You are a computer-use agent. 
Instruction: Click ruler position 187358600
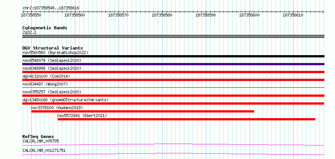[x=250, y=15]
